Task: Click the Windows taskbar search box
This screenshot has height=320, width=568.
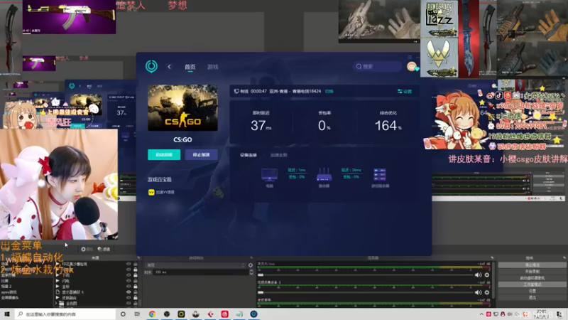Action: coord(65,314)
